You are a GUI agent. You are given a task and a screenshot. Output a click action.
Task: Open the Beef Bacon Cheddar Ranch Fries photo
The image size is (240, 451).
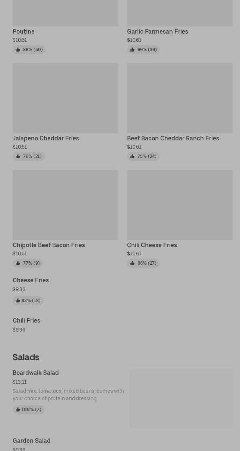180,98
